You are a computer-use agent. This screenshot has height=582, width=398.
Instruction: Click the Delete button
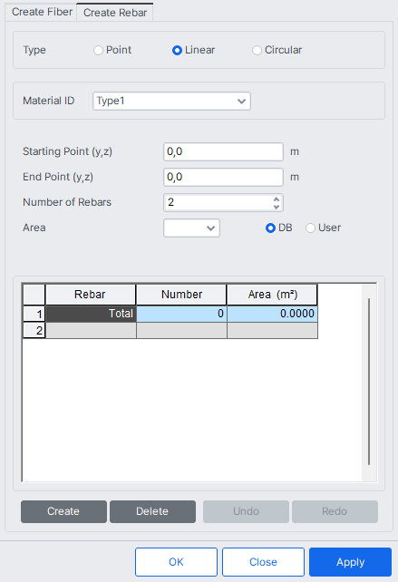pos(152,511)
